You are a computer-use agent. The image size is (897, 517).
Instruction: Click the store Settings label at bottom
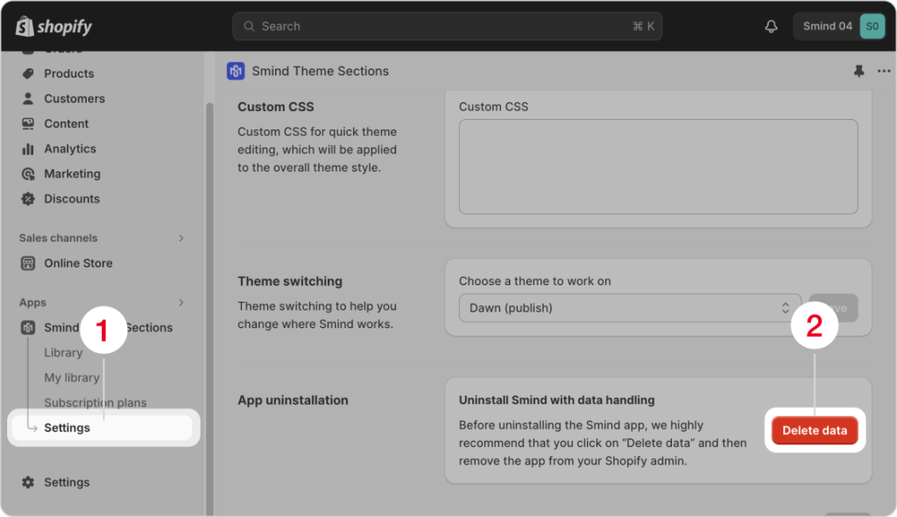pyautogui.click(x=67, y=483)
